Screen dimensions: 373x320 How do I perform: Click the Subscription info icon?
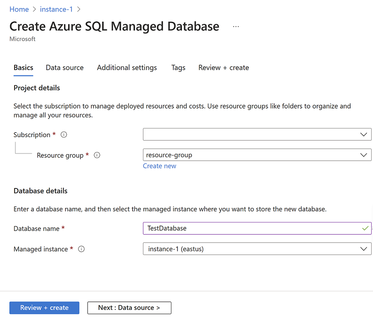point(63,134)
